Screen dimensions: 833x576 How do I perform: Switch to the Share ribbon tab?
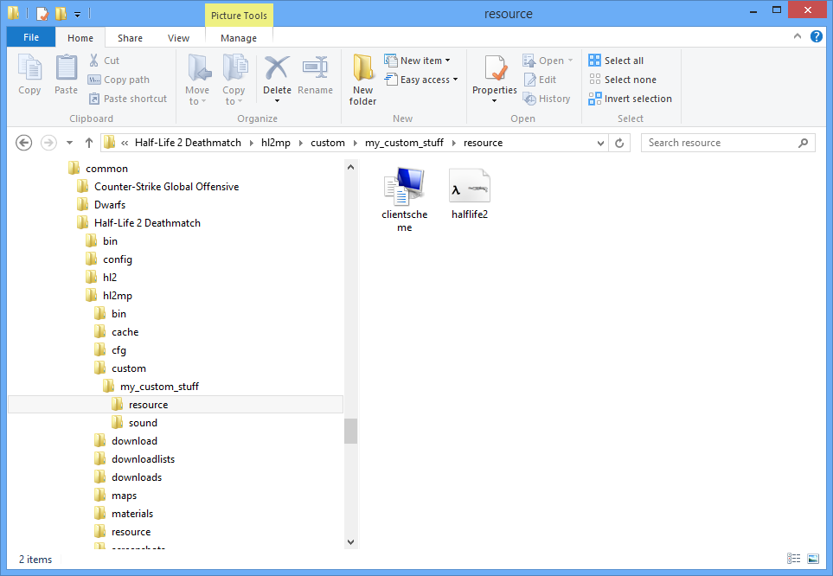click(x=130, y=38)
